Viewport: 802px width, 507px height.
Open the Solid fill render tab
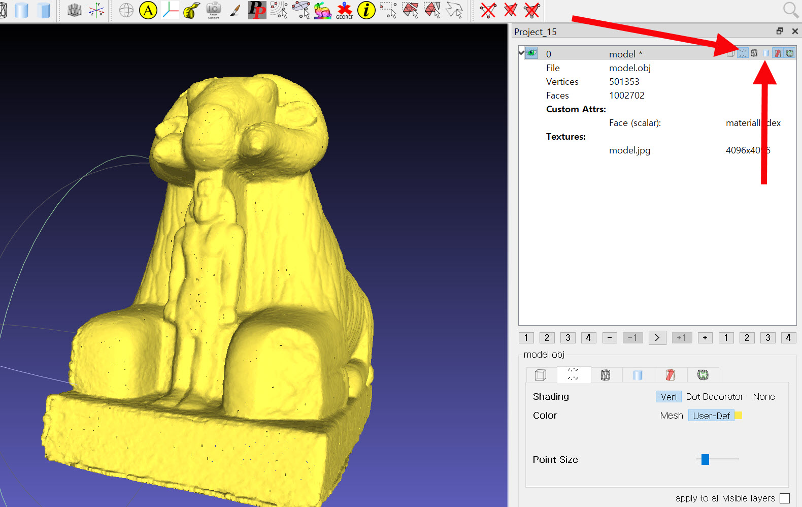(638, 375)
